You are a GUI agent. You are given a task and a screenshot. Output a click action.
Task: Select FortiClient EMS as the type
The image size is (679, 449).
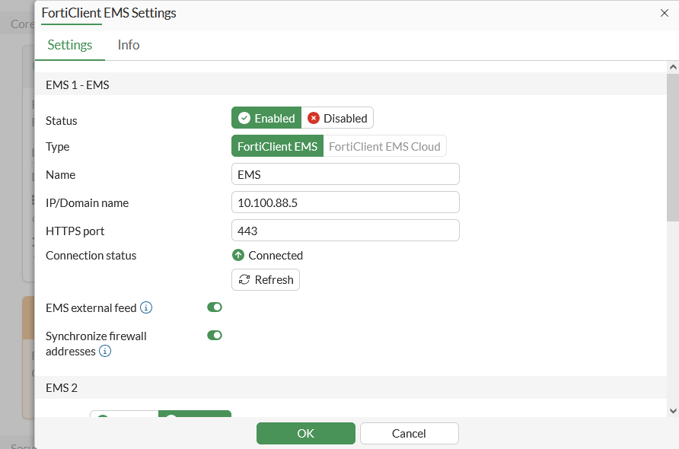[277, 145]
